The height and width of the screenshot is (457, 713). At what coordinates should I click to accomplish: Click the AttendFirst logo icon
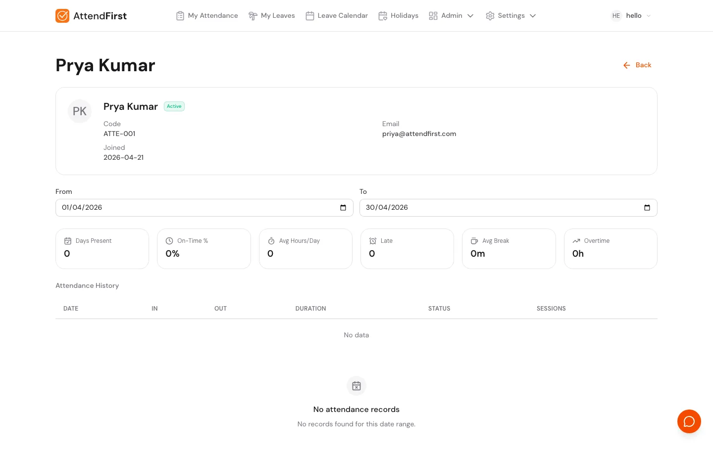click(62, 16)
